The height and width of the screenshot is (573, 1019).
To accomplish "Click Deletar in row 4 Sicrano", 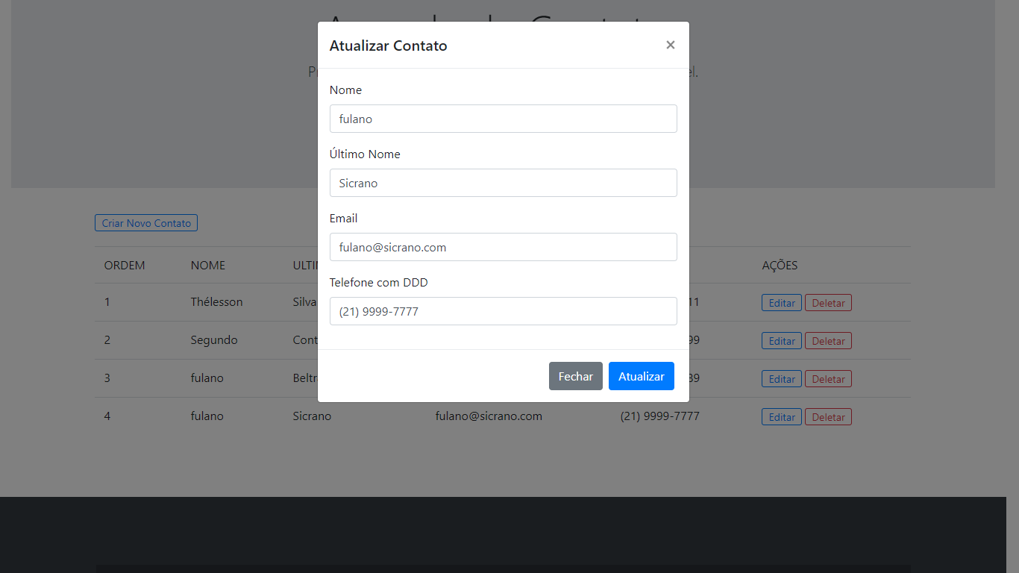I will [828, 417].
